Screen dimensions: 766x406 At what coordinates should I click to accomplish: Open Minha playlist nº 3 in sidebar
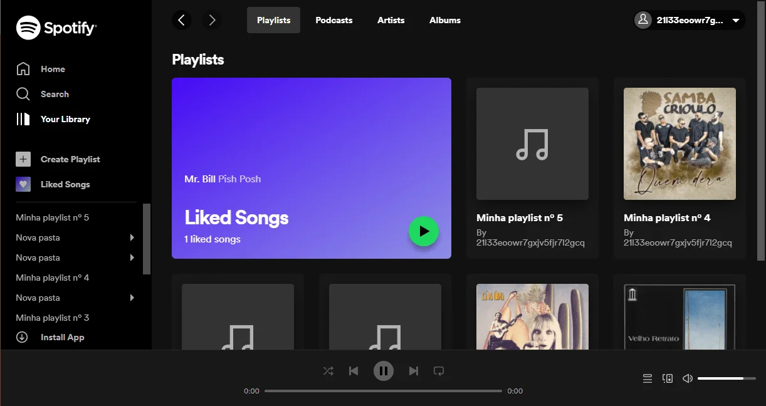pyautogui.click(x=53, y=318)
